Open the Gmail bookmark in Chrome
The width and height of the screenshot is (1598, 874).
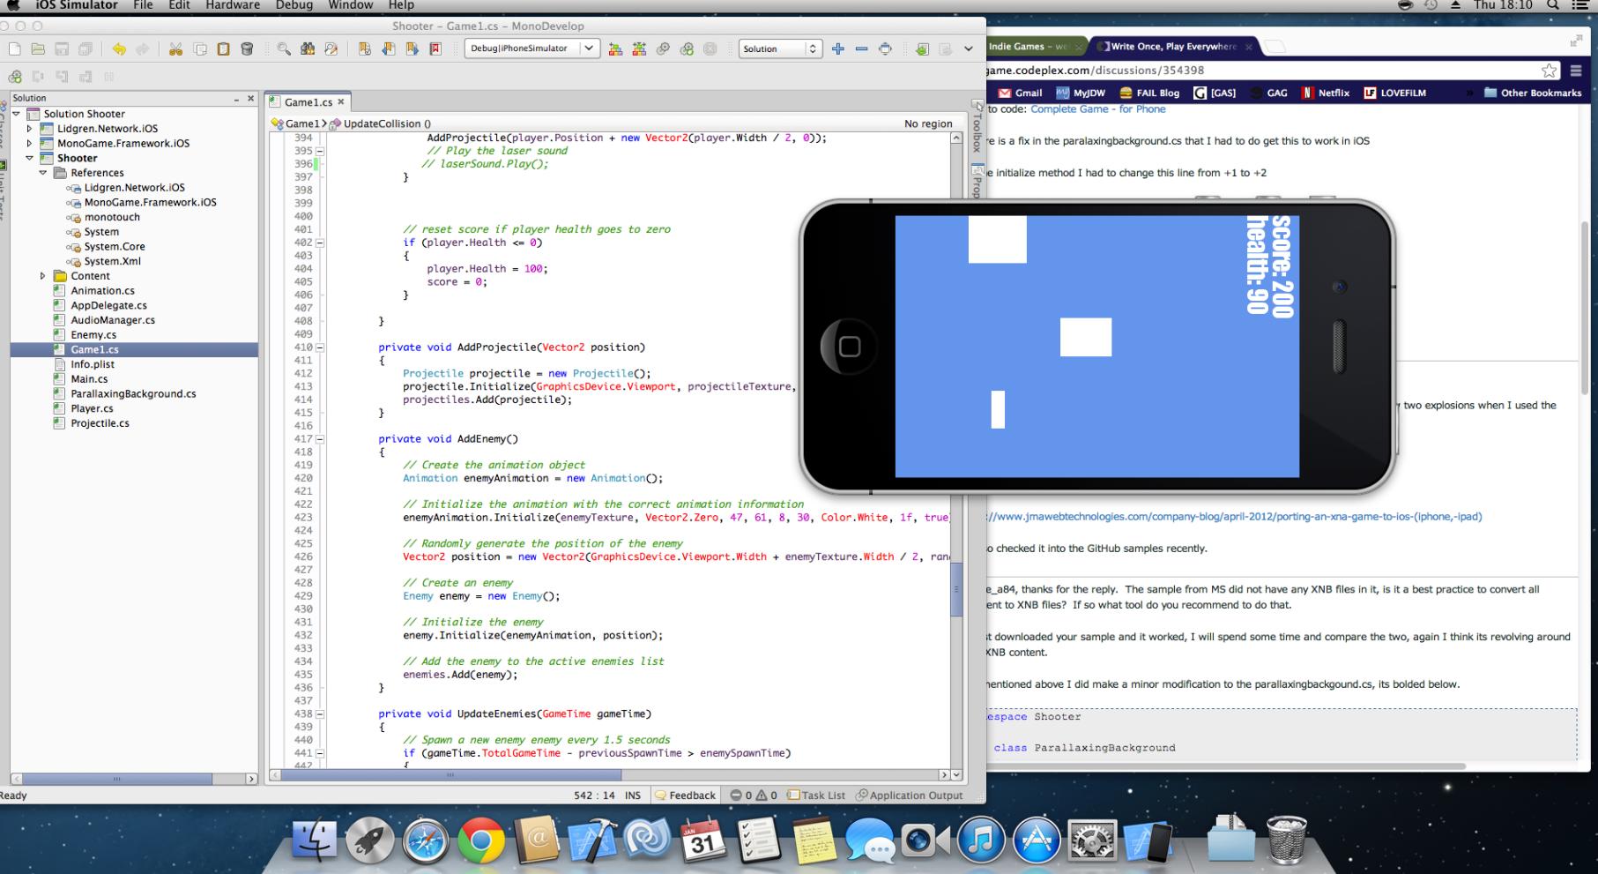(1020, 93)
